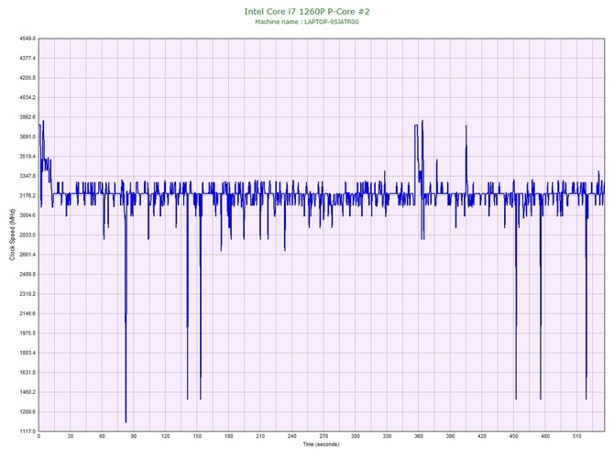
Task: Pick the "150" tick on the time axis
Action: [x=197, y=436]
